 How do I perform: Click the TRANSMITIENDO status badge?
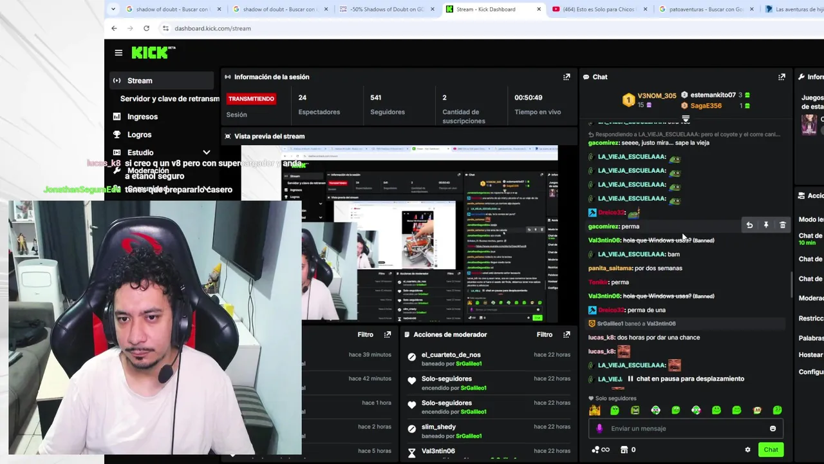point(251,99)
